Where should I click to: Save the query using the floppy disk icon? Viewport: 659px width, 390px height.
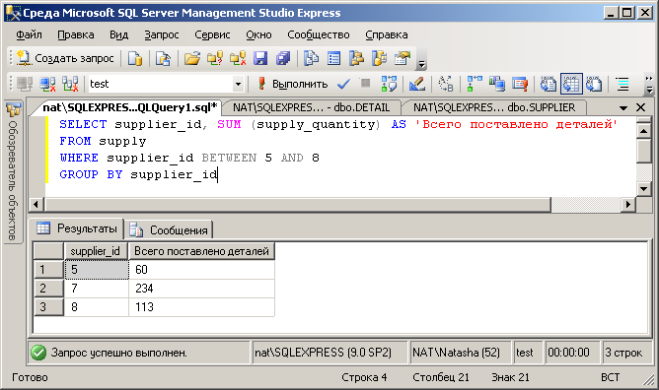260,58
